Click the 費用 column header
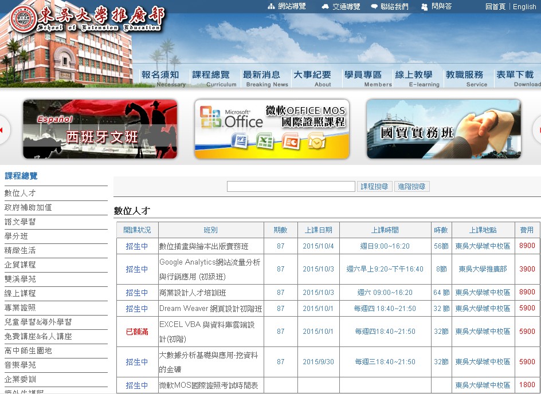Screen dimensions: 541x394 point(527,230)
